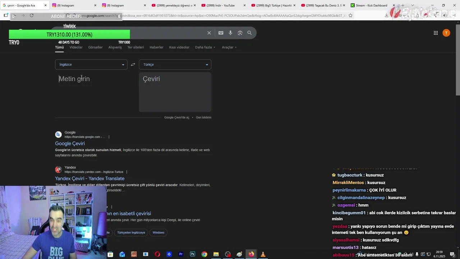The width and height of the screenshot is (460, 259).
Task: Switch to the 'Videolar' results tab
Action: point(76,47)
